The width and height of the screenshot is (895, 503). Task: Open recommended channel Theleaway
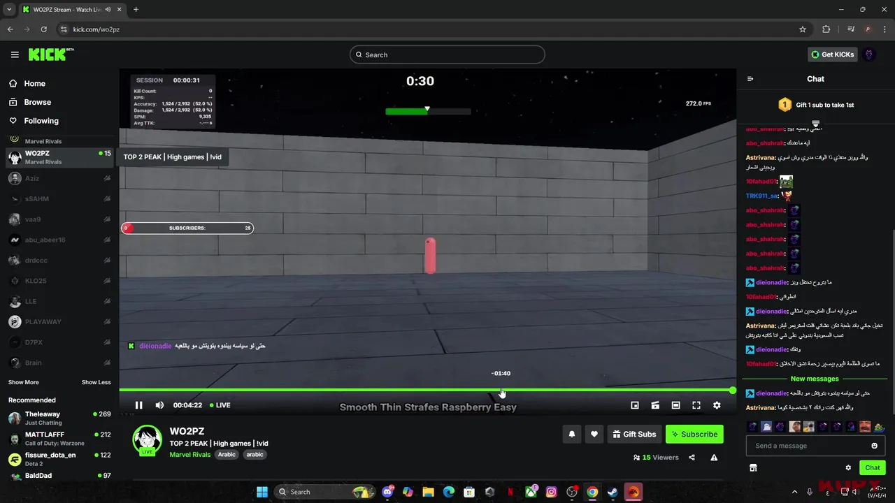coord(59,418)
